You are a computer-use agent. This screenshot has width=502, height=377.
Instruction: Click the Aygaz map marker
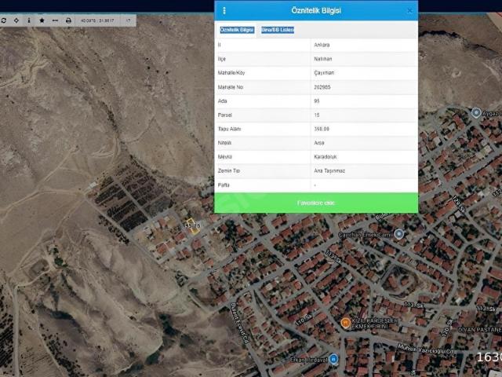click(x=476, y=113)
